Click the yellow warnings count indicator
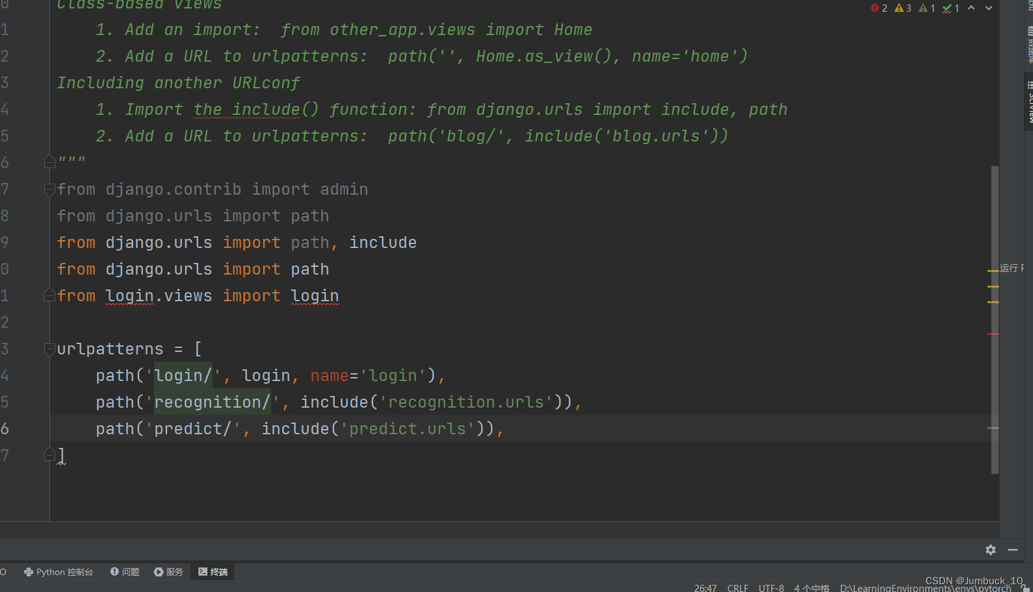Image resolution: width=1033 pixels, height=592 pixels. (x=903, y=8)
